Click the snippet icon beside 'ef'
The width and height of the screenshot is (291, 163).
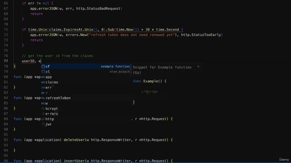(x=43, y=67)
